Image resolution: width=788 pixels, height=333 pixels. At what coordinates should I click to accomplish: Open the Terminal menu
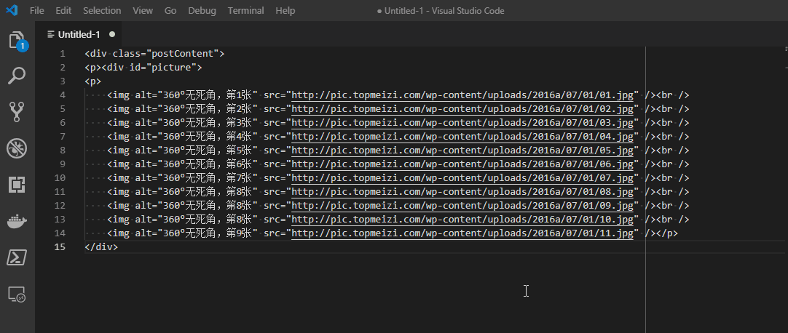245,11
